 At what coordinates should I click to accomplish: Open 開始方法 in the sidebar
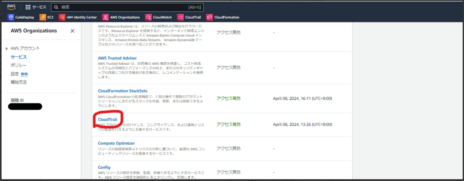point(19,82)
